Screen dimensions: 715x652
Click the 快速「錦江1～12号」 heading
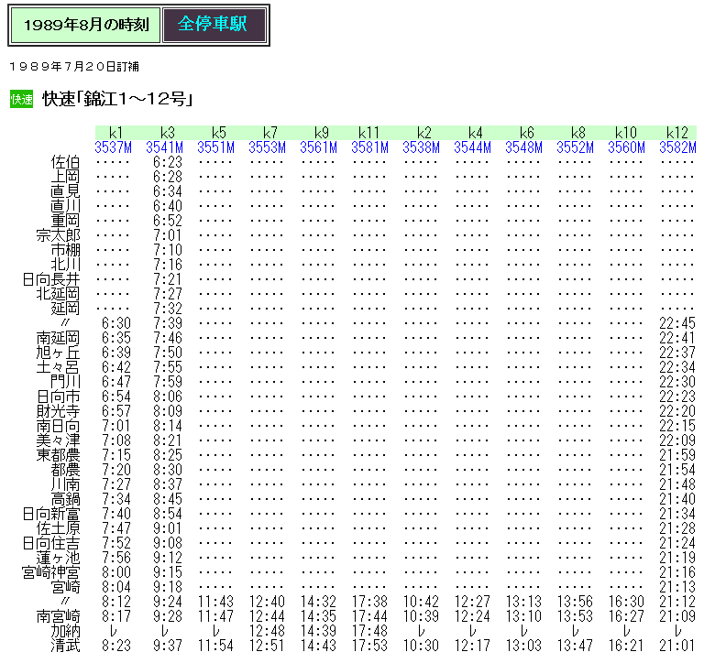coord(117,99)
